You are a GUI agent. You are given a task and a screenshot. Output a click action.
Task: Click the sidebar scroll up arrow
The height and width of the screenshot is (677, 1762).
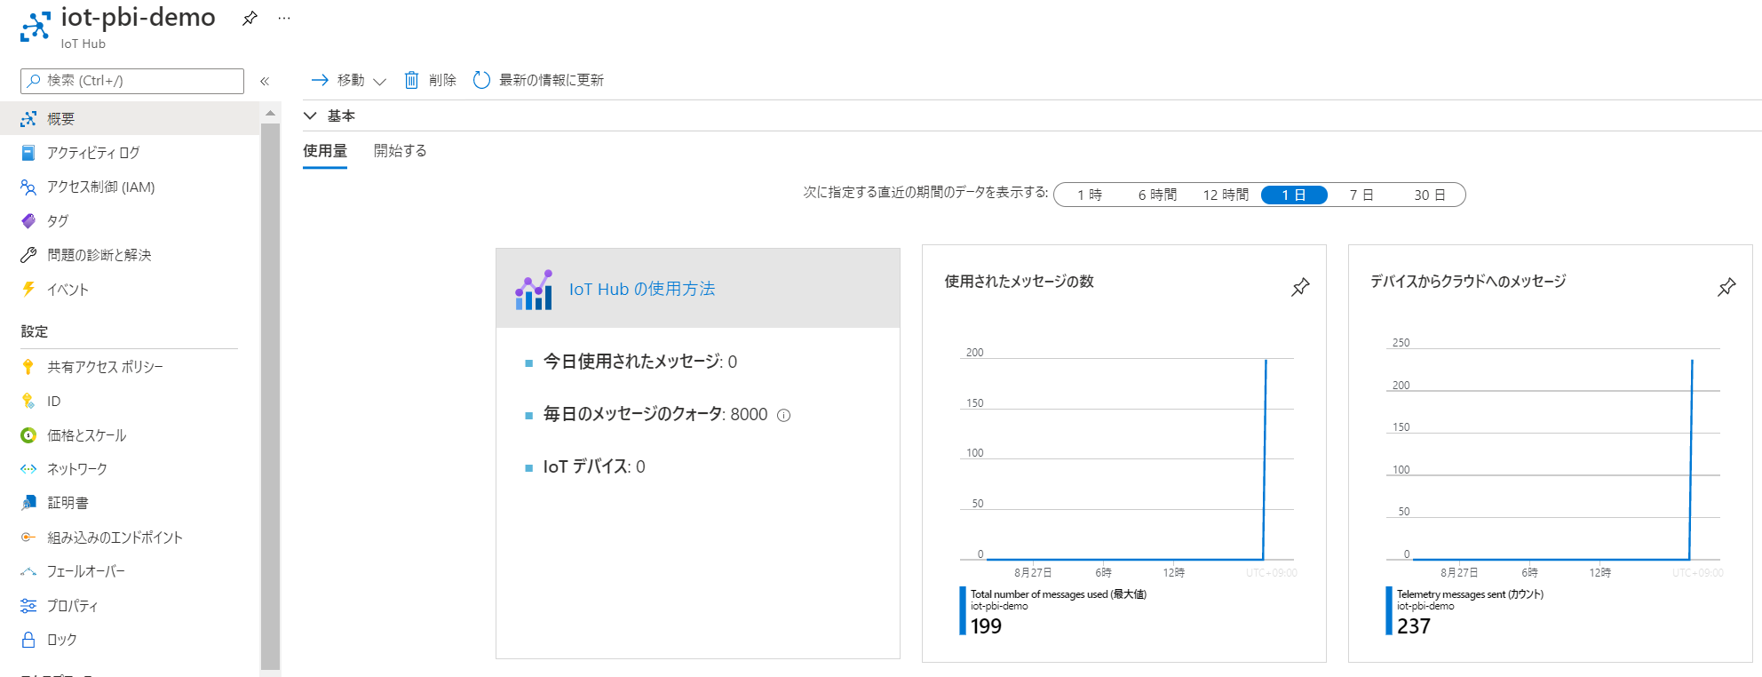point(270,113)
